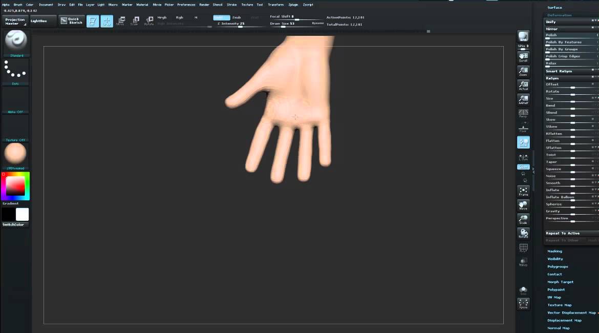This screenshot has width=599, height=333.
Task: Expand the Polygroups sub-palette
Action: (558, 266)
